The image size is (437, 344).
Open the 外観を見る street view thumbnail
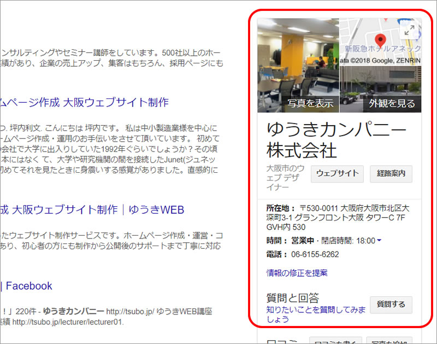coord(381,89)
